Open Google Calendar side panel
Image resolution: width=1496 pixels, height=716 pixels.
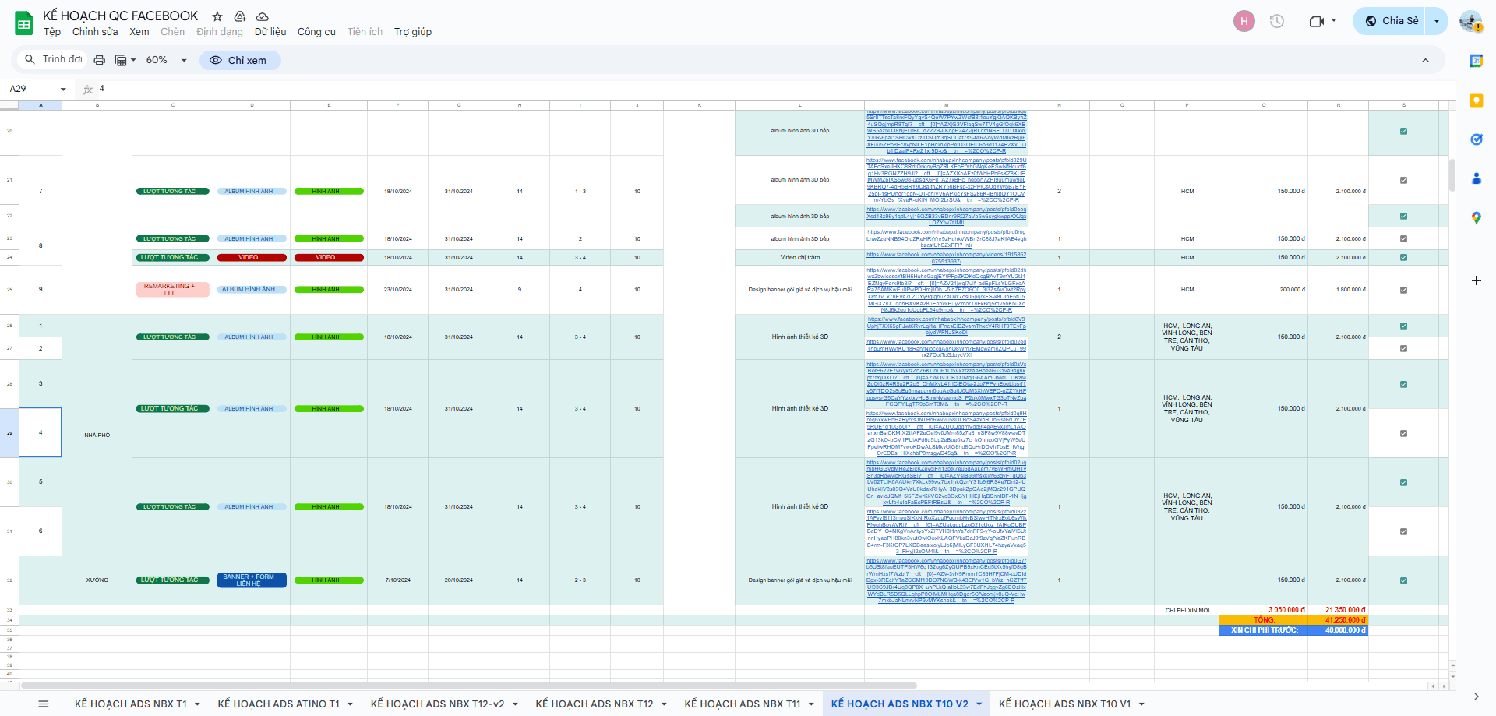pyautogui.click(x=1476, y=61)
